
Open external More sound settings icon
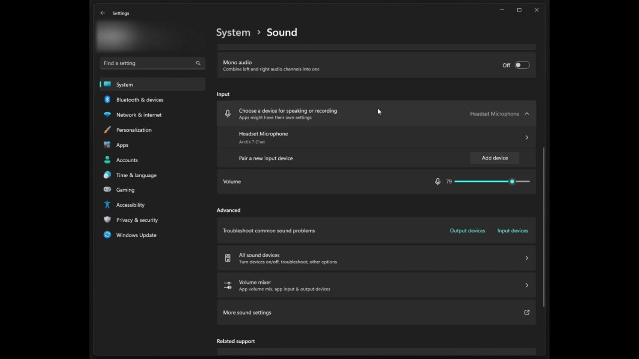526,313
